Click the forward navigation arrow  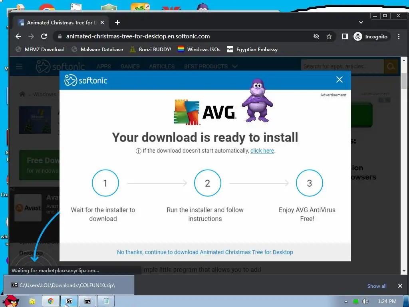[31, 36]
